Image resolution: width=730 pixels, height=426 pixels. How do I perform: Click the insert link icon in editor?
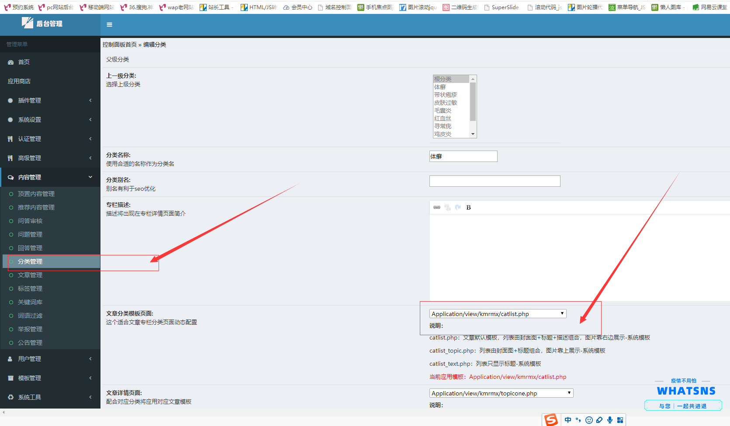point(436,207)
